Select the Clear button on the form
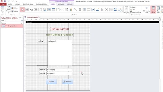 [51, 82]
